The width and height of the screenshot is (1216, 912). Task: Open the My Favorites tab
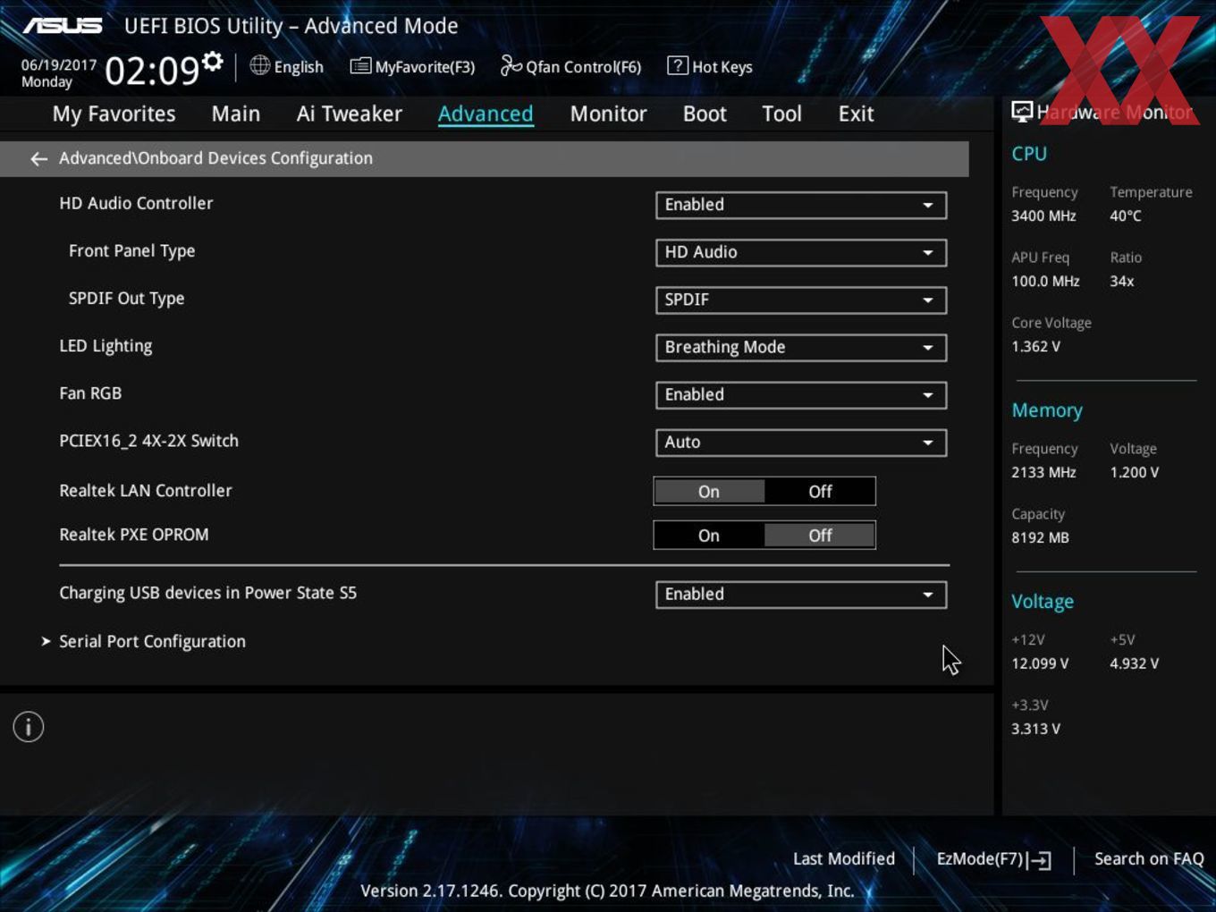tap(114, 114)
